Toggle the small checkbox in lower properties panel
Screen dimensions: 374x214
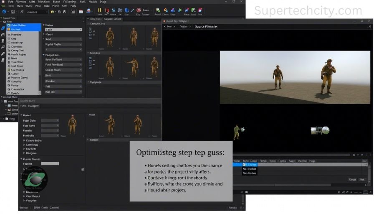pos(83,169)
